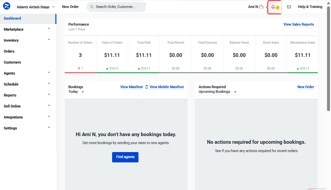Expand the Sell Online menu chevron

49,105
